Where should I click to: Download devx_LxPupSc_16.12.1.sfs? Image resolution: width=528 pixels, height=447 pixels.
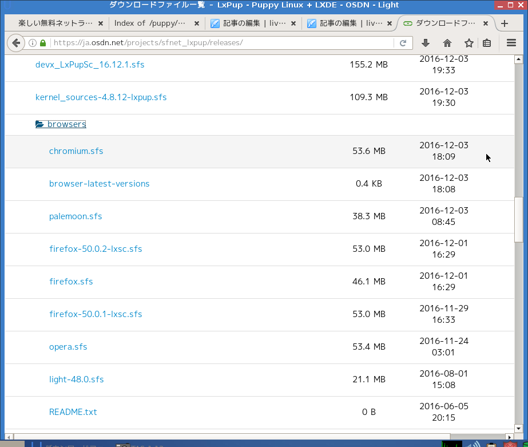click(x=90, y=65)
